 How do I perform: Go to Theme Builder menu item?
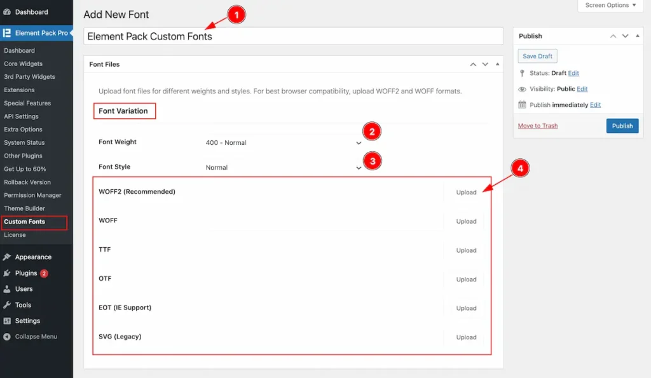coord(24,208)
